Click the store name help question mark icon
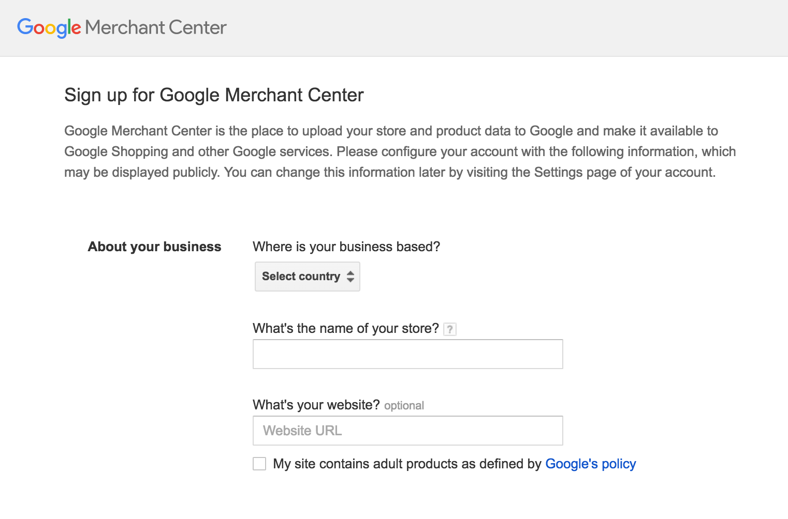The height and width of the screenshot is (519, 788). [450, 329]
